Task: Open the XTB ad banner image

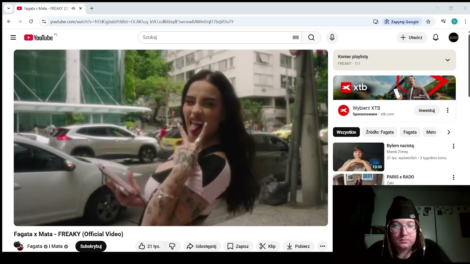Action: (394, 88)
